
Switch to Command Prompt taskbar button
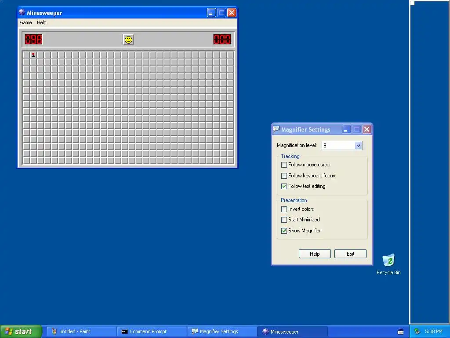[152, 332]
